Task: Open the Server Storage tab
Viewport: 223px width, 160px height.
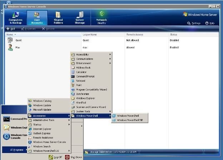Action: click(80, 18)
